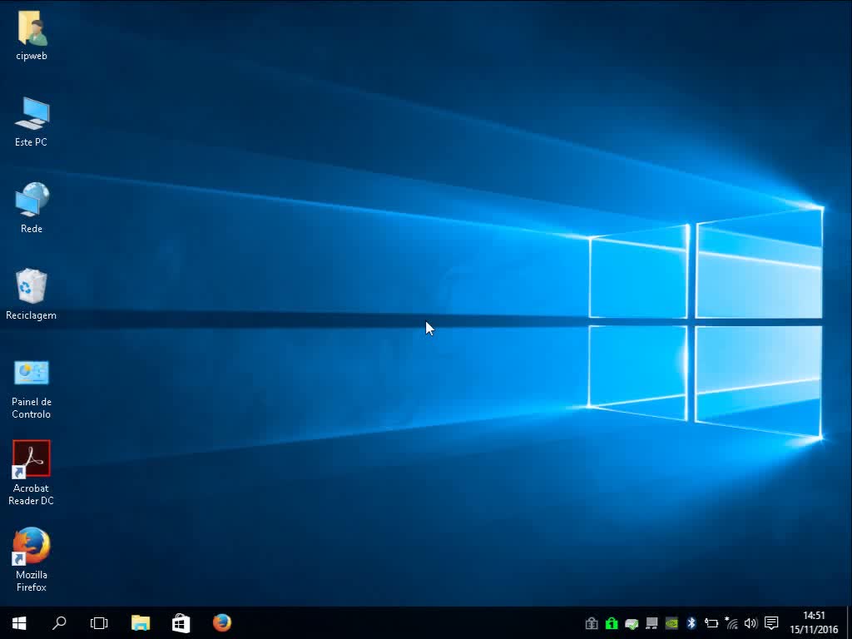Open Task View on the taskbar

99,622
